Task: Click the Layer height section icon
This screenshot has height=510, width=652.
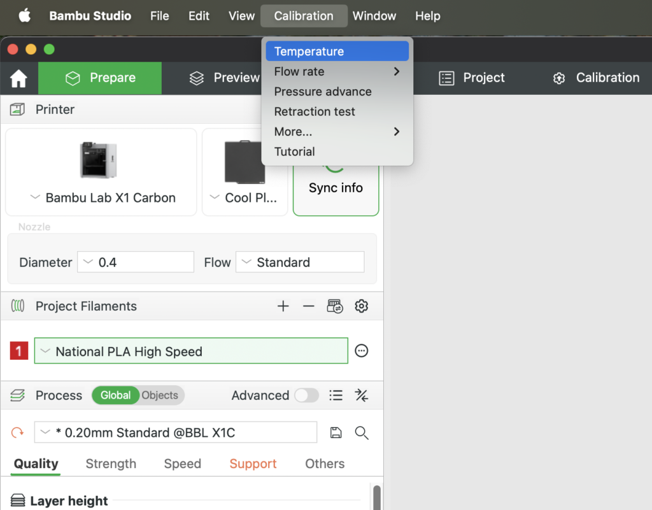Action: click(17, 500)
